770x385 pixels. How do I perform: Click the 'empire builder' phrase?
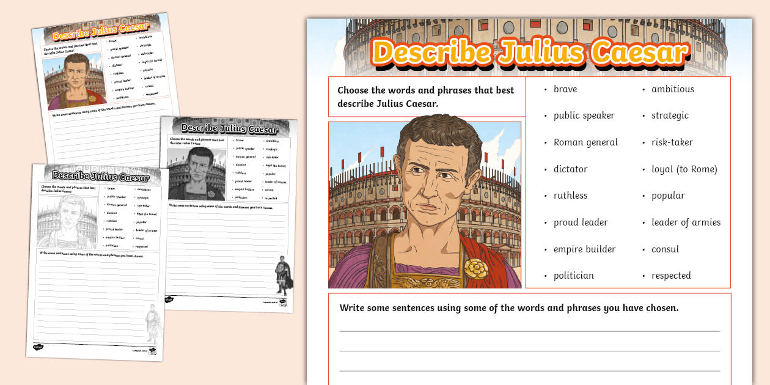[584, 249]
